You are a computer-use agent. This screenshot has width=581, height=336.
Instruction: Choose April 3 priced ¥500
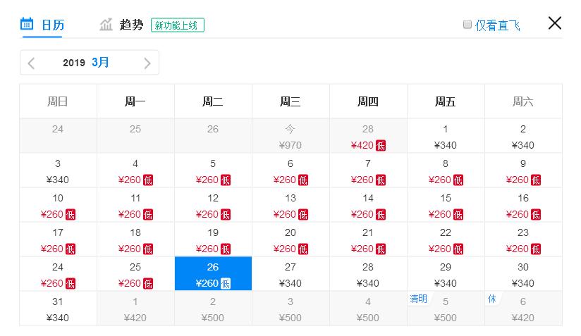(290, 309)
